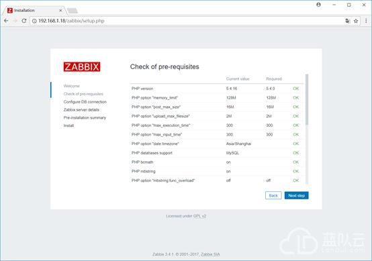Image resolution: width=372 pixels, height=261 pixels.
Task: Click 'PHP option "max_input_time"' label
Action: point(157,135)
